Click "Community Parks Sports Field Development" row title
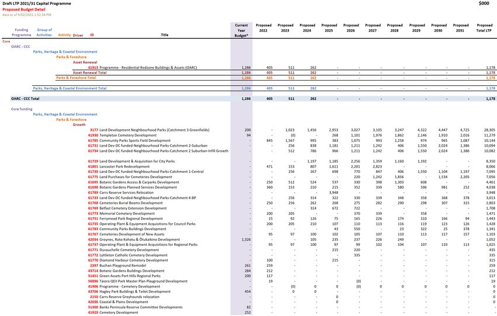 click(x=135, y=141)
